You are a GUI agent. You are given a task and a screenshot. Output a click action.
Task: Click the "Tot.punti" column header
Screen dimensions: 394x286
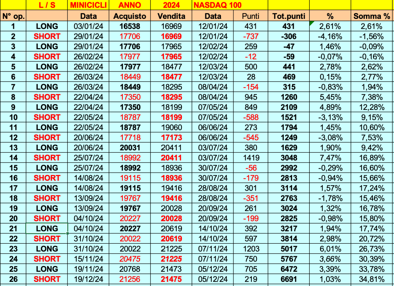click(x=288, y=16)
